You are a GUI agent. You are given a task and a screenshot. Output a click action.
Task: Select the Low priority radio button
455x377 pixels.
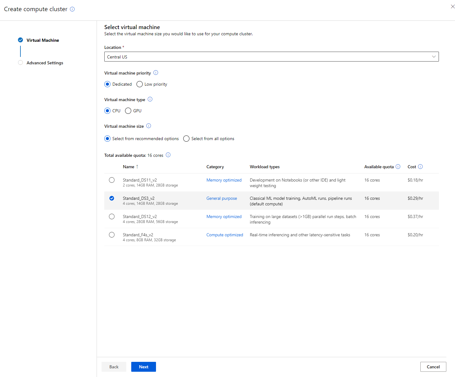(140, 84)
